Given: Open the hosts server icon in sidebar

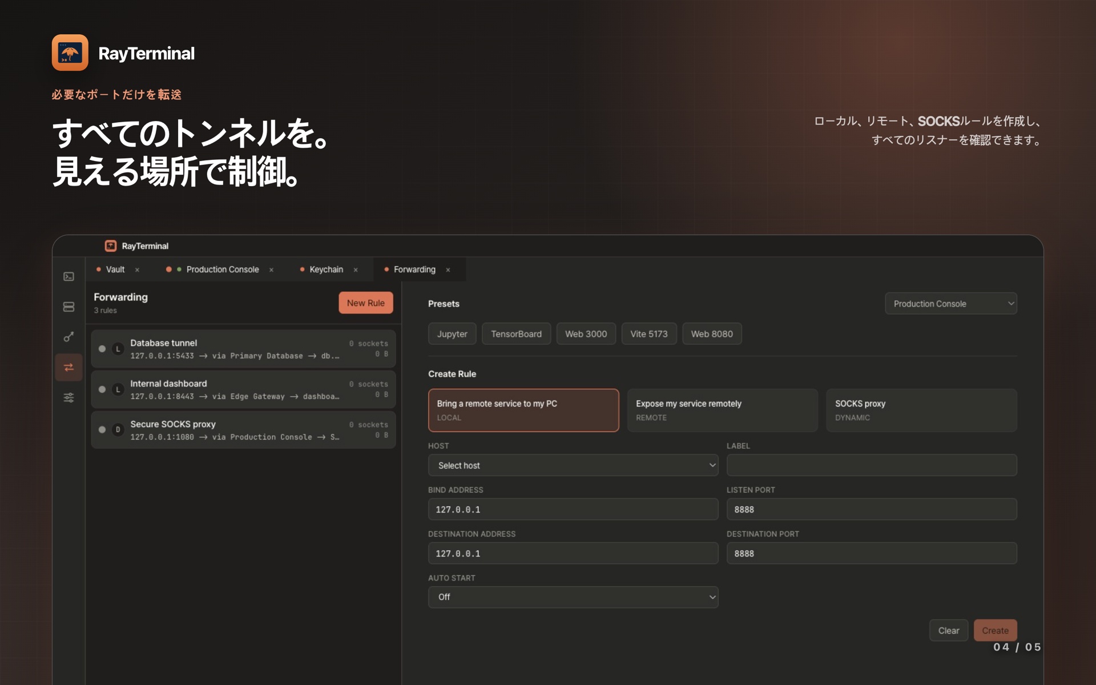Looking at the screenshot, I should tap(68, 307).
